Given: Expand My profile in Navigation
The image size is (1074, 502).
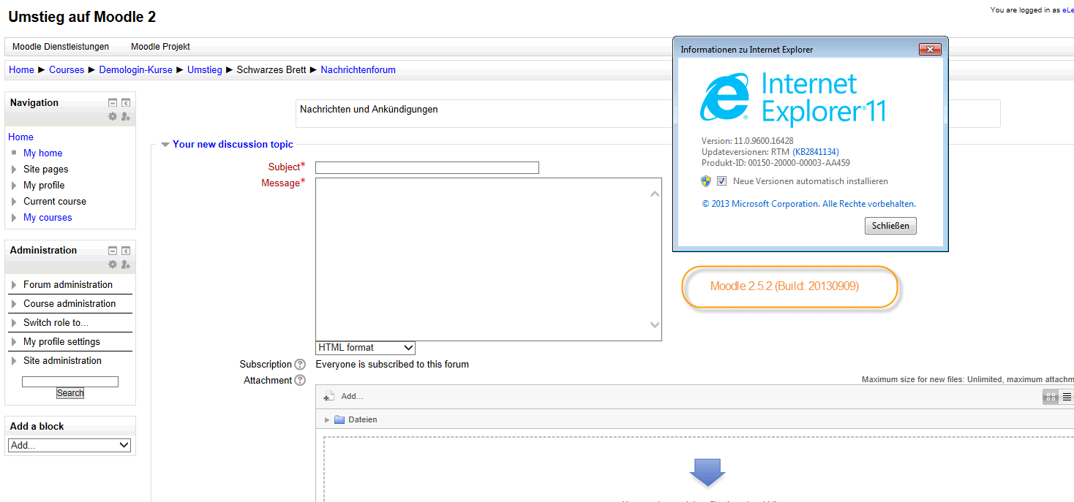Looking at the screenshot, I should (15, 186).
